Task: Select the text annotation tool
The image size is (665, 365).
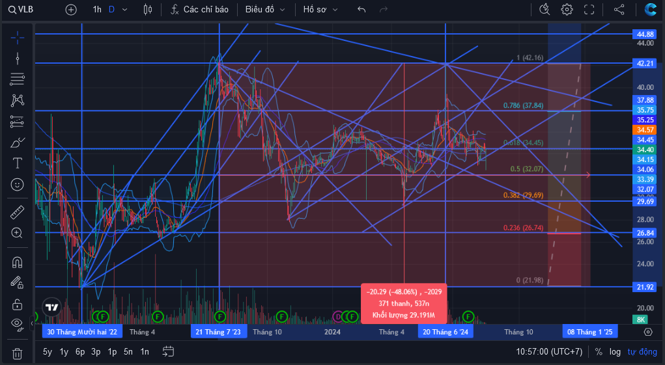Action: (18, 163)
